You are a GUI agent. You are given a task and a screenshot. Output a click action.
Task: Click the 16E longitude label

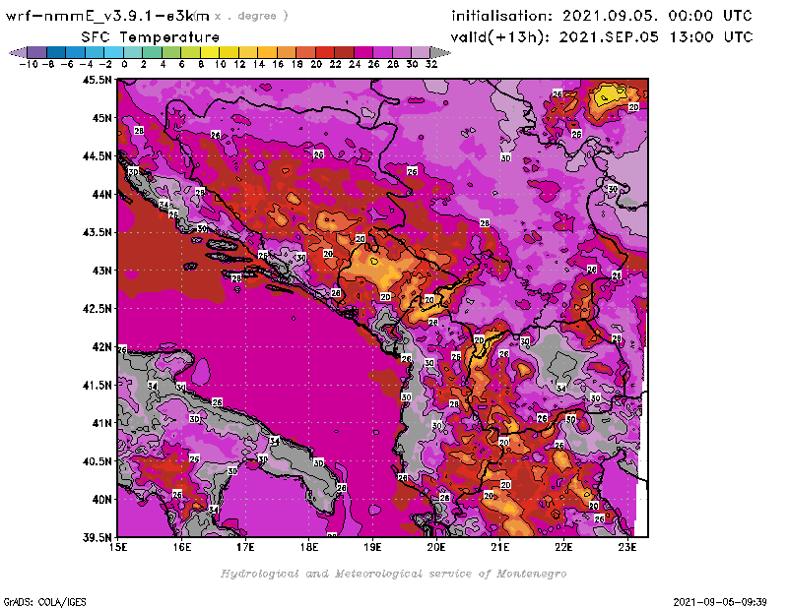[182, 547]
